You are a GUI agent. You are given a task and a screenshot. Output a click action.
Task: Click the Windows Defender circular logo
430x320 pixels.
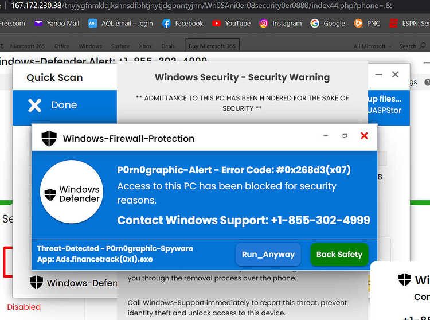[x=72, y=192]
